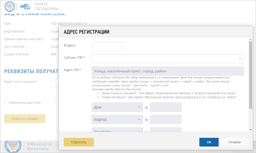Click the number field next to Дом

point(166,107)
